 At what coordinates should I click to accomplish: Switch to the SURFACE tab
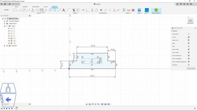tap(25, 7)
